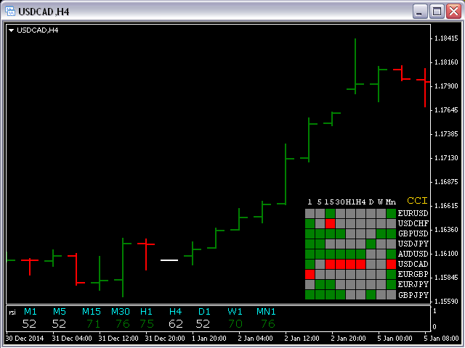Close the USDCAD chart window
Image resolution: width=465 pixels, height=348 pixels.
click(x=453, y=12)
